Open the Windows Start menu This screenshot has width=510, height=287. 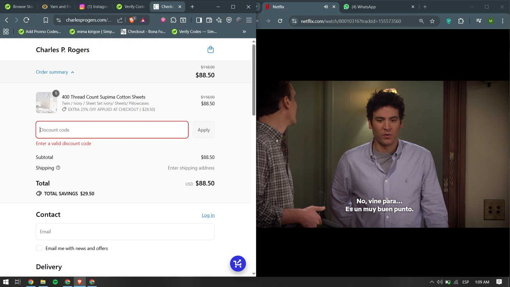[6, 282]
